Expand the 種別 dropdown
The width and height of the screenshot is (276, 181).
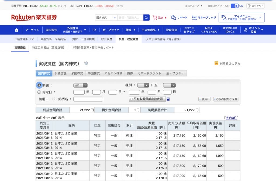coord(143,85)
